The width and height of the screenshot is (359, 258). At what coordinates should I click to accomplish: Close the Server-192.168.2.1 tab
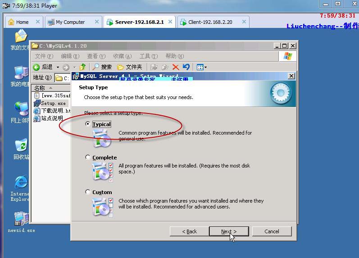170,22
